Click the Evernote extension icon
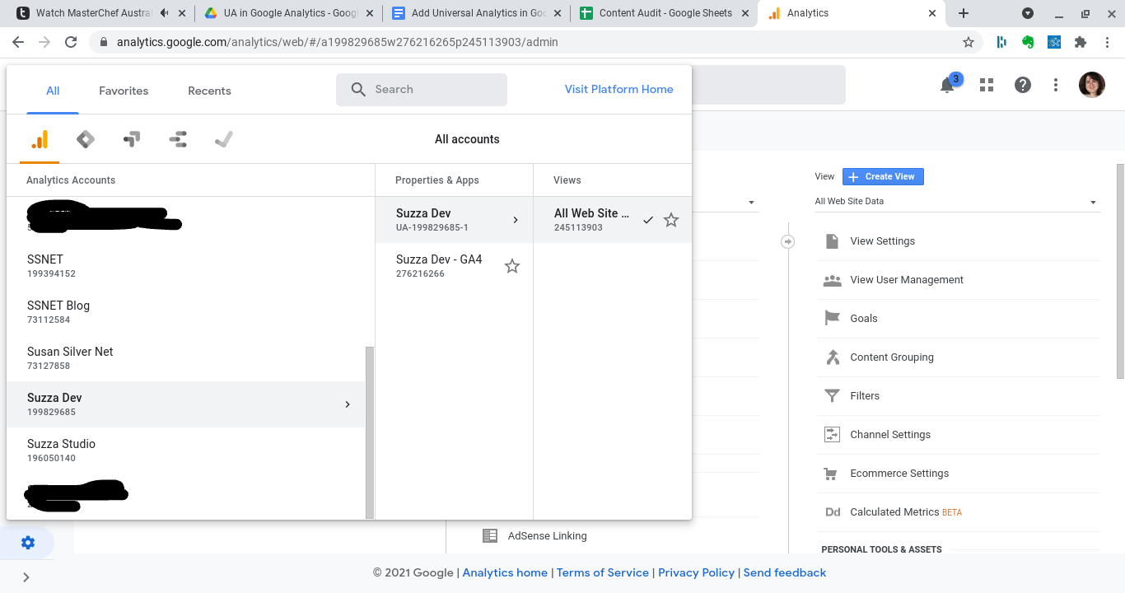This screenshot has width=1125, height=593. click(1028, 42)
